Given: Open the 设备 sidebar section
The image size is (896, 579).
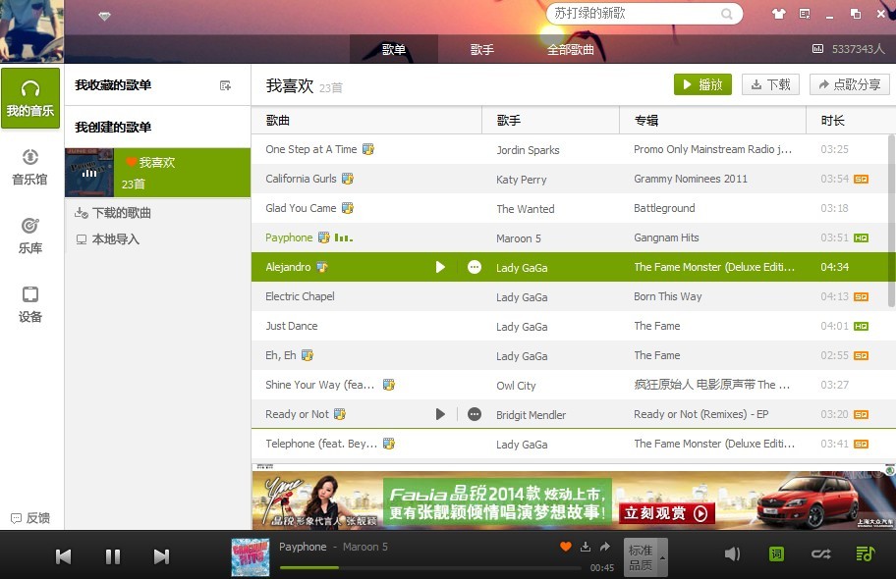Looking at the screenshot, I should [29, 304].
